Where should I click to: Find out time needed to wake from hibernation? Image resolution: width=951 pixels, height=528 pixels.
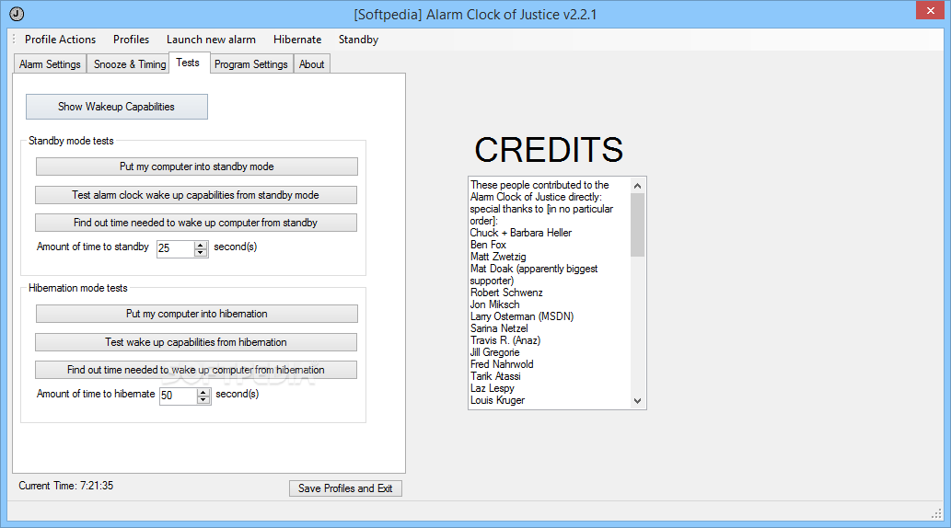(196, 370)
